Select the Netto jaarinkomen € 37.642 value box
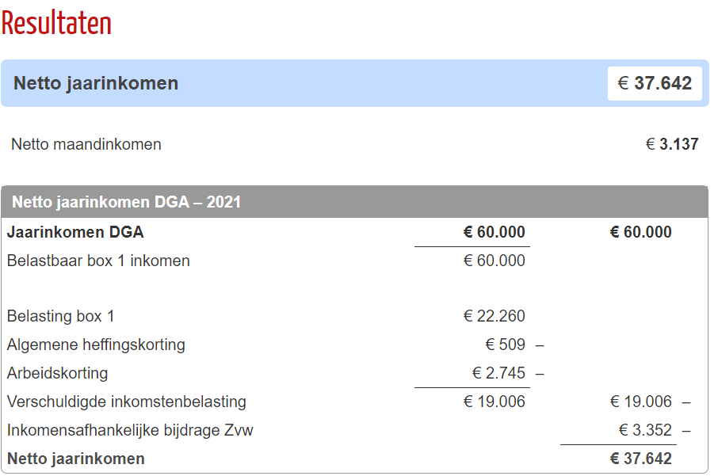The width and height of the screenshot is (718, 476). 655,83
